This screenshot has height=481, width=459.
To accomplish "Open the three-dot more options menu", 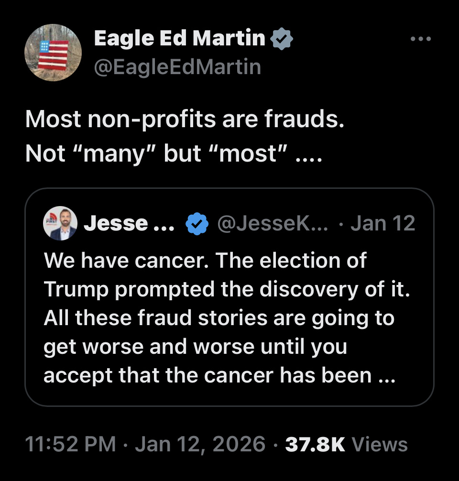I will [x=421, y=39].
